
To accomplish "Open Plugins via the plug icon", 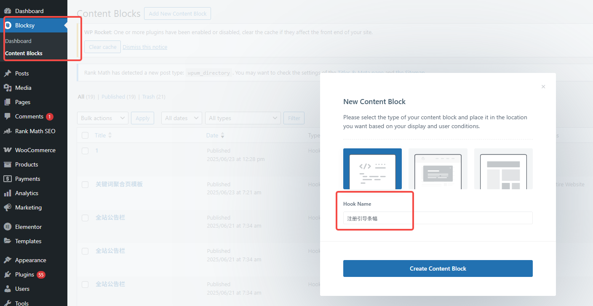I will (x=8, y=274).
